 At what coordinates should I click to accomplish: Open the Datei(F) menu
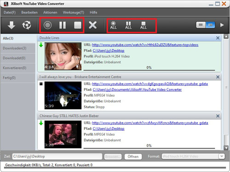coord(10,12)
